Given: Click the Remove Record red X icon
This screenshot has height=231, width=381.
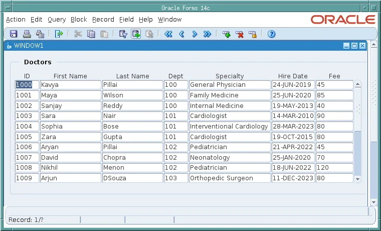Looking at the screenshot, I should pyautogui.click(x=240, y=34).
